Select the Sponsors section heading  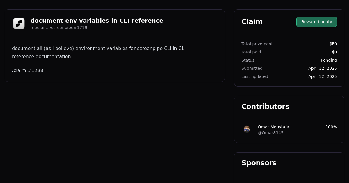click(259, 163)
